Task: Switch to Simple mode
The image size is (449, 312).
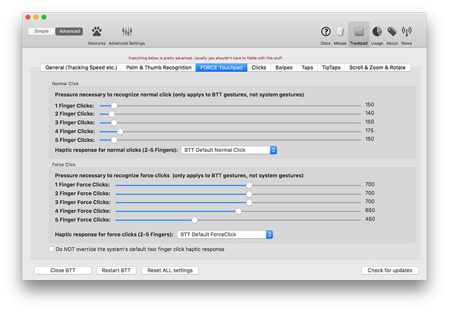Action: coord(42,31)
